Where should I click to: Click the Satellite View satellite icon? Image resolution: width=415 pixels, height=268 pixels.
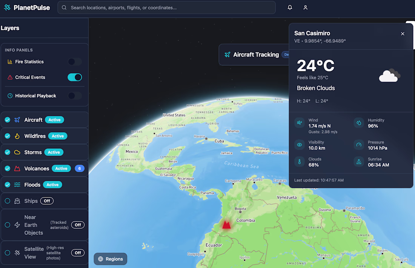click(17, 253)
